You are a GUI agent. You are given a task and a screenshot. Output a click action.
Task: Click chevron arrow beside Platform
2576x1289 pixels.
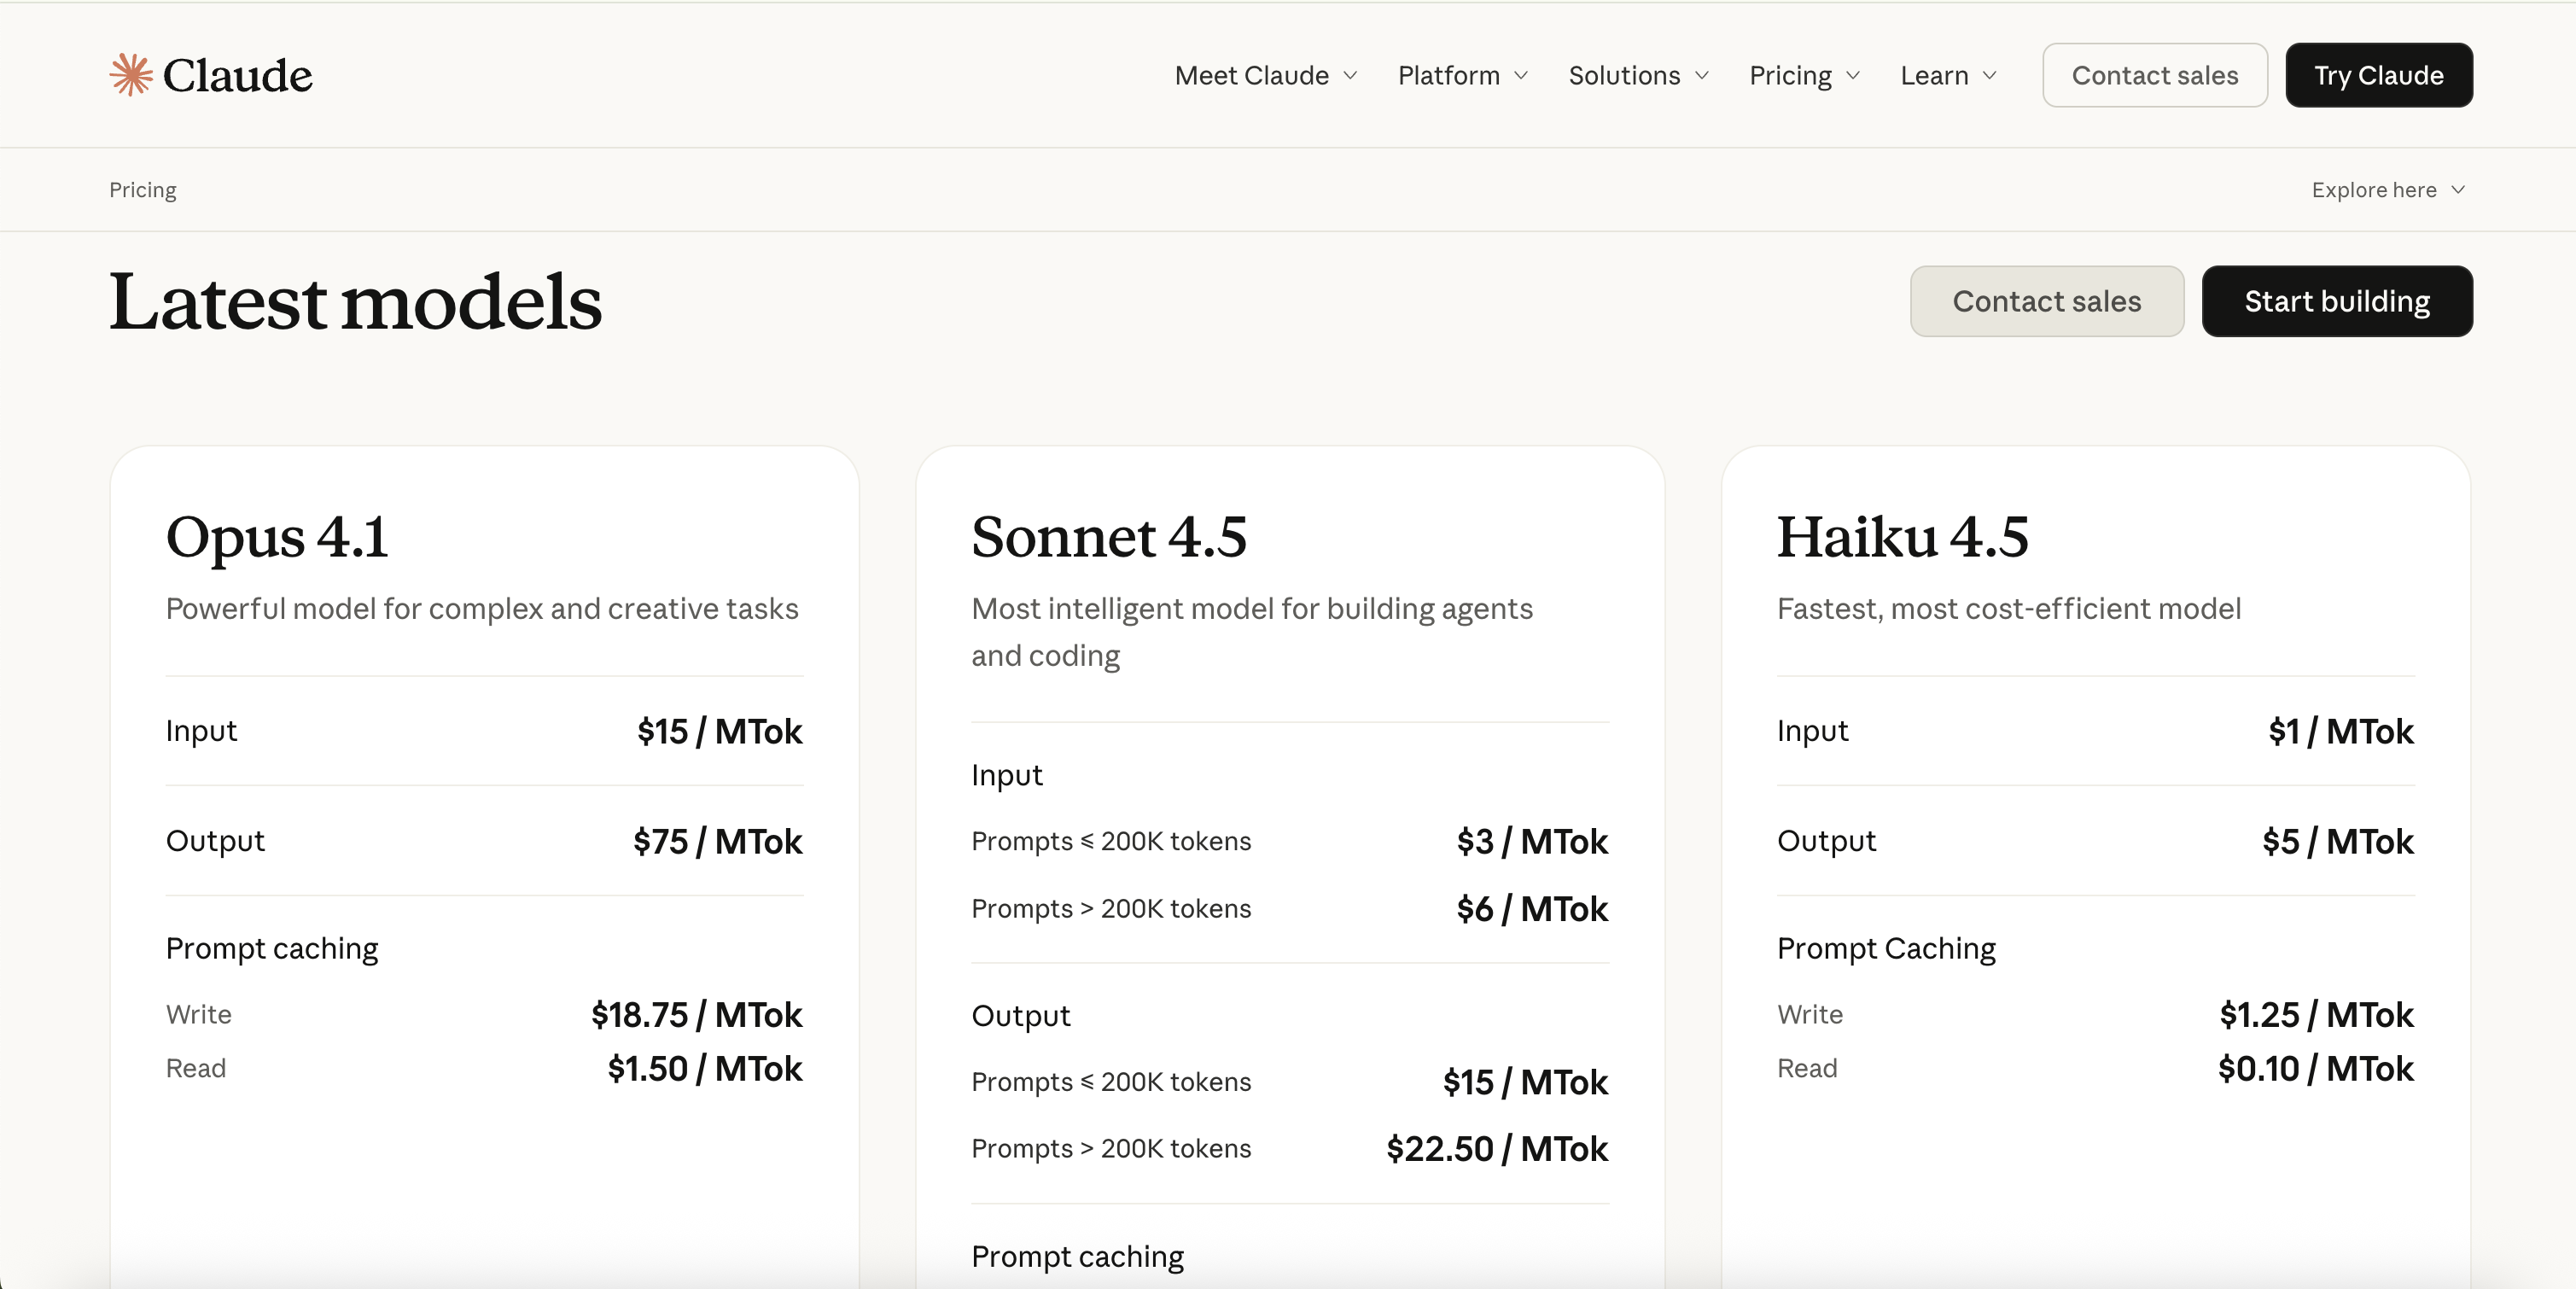(x=1521, y=76)
